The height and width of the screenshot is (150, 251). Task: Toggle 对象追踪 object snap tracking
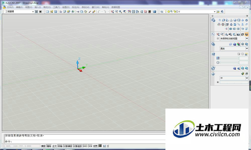[78, 146]
